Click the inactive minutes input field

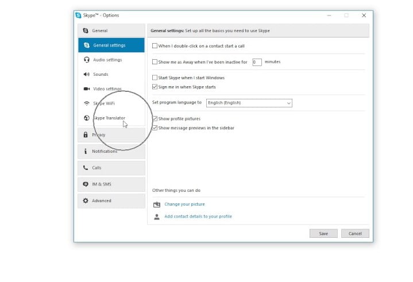click(x=257, y=62)
